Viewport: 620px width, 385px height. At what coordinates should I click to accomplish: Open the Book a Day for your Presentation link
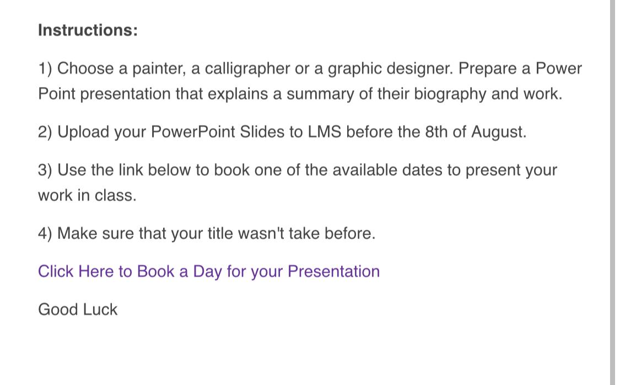pos(209,272)
